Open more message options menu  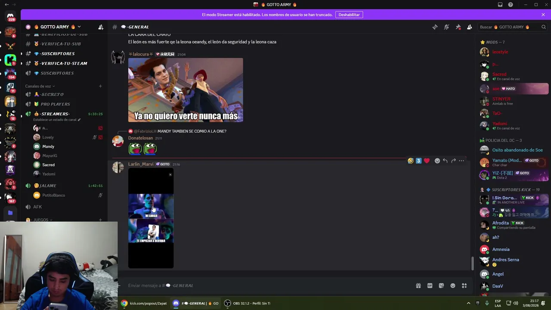coord(461,161)
